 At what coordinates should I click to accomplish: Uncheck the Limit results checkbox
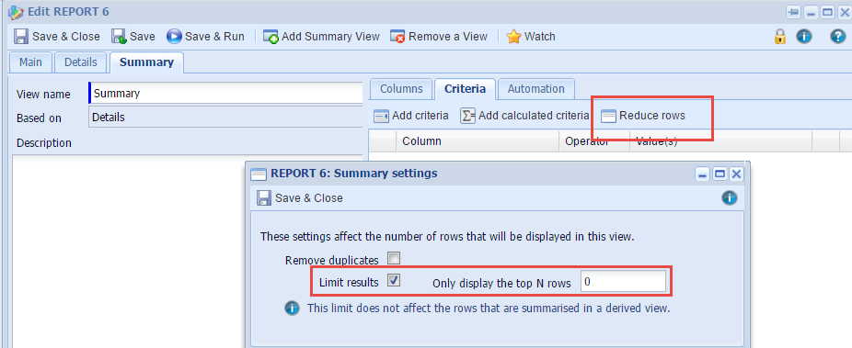[x=394, y=280]
